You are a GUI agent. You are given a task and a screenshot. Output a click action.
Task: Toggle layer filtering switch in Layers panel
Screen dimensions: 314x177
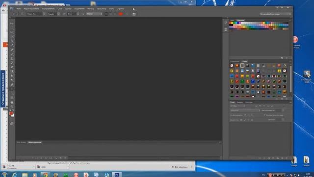(x=284, y=106)
